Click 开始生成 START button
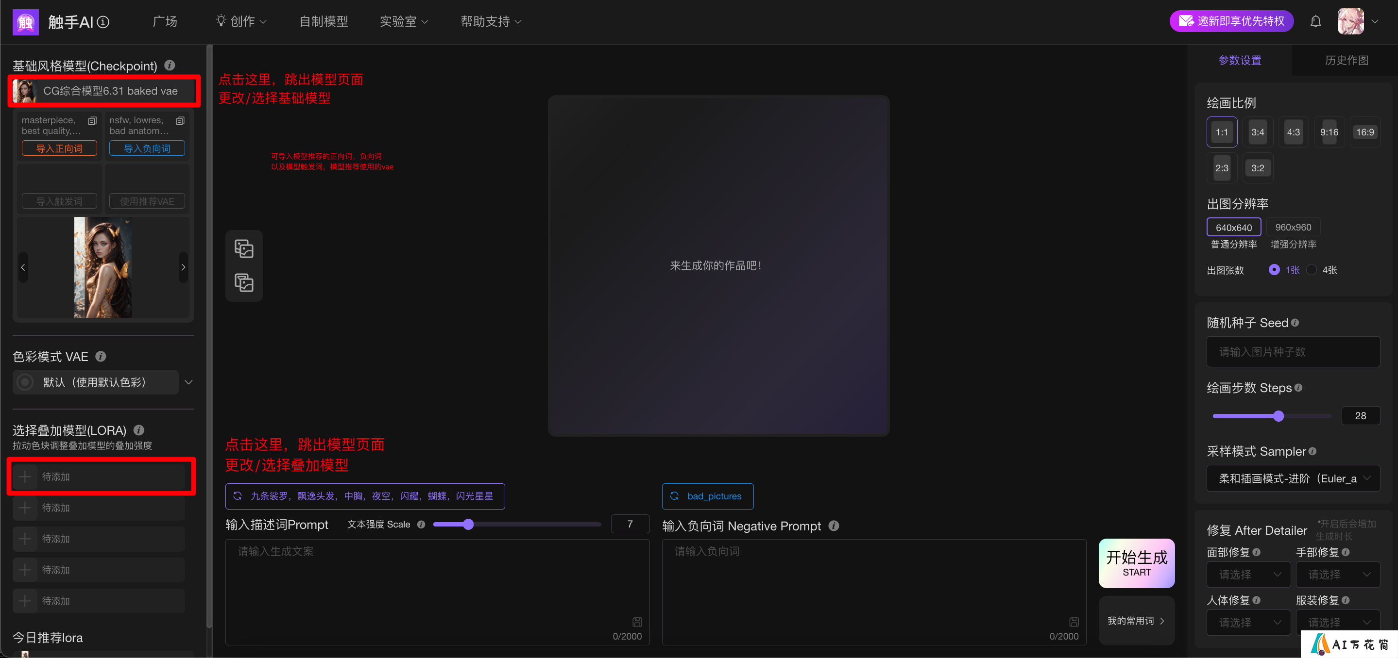1398x658 pixels. 1136,563
